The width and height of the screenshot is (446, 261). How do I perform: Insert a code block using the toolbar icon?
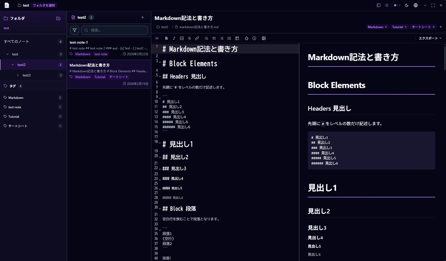click(x=182, y=38)
